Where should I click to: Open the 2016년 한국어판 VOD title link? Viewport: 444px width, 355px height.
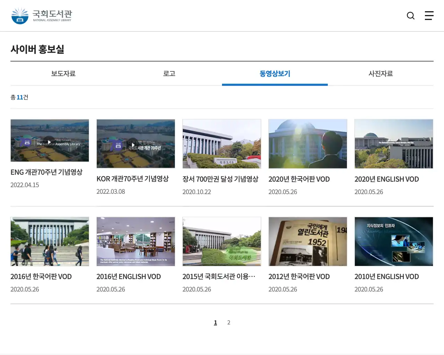pos(41,276)
